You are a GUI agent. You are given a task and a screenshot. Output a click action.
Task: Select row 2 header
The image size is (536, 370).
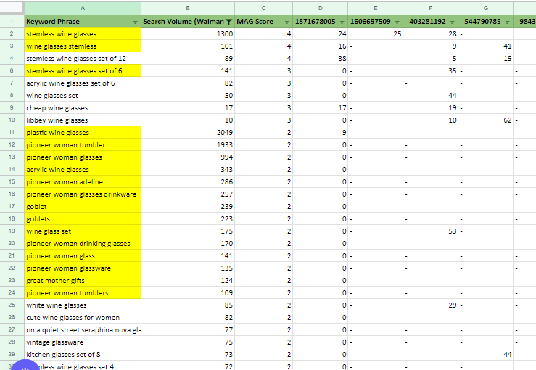click(12, 34)
